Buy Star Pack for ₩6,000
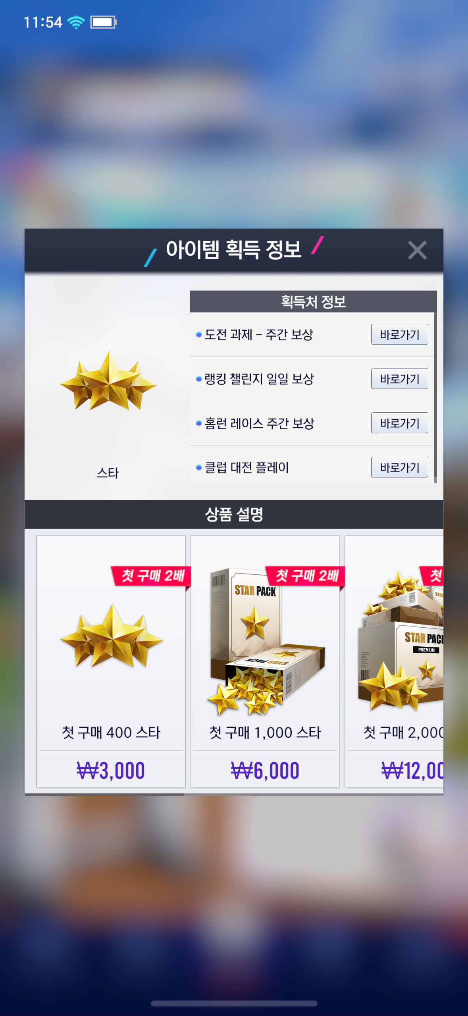 click(x=265, y=770)
